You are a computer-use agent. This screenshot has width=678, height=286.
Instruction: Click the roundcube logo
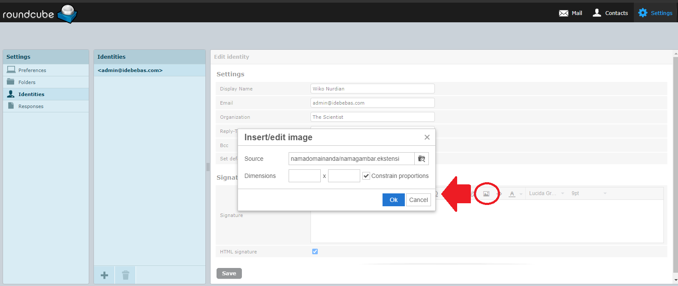click(39, 14)
